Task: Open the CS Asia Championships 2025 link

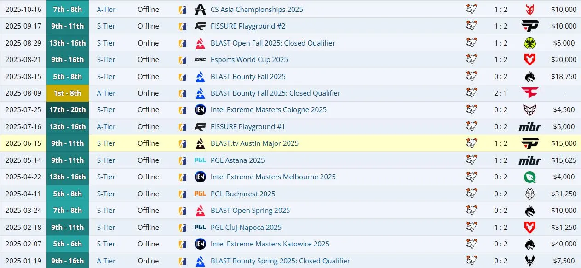Action: [257, 9]
